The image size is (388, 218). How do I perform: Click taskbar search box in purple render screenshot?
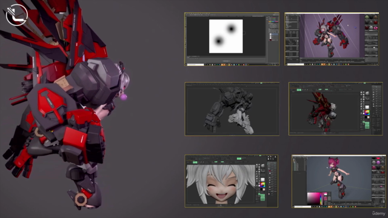[295, 64]
